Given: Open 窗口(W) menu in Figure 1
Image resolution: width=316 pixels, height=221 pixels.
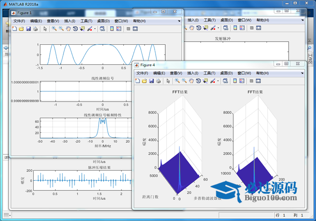Looking at the screenshot, I should click(121, 21).
